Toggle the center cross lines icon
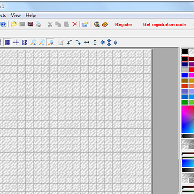This screenshot has width=194, height=194. click(x=16, y=43)
